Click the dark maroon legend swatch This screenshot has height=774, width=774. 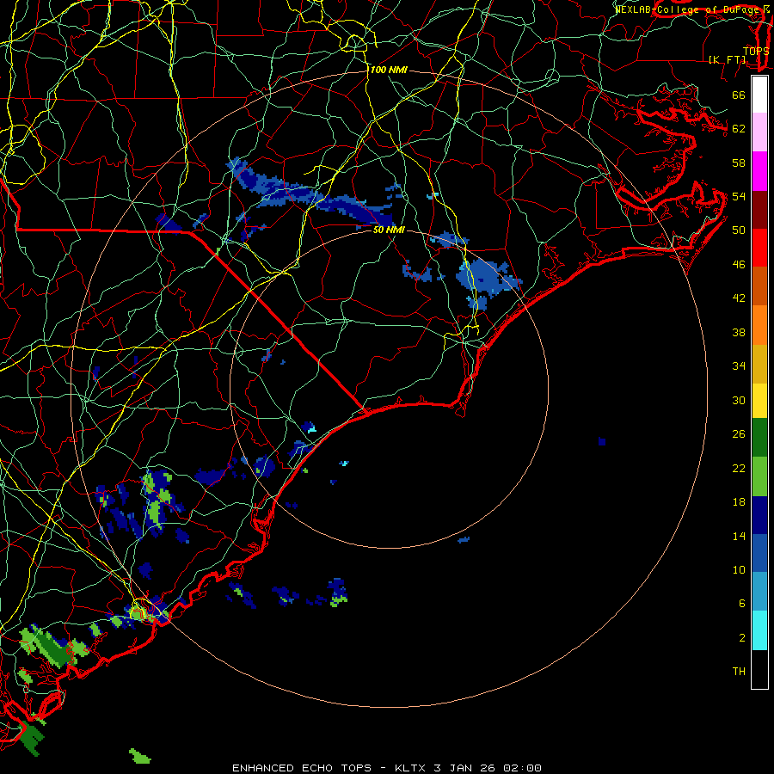click(759, 209)
